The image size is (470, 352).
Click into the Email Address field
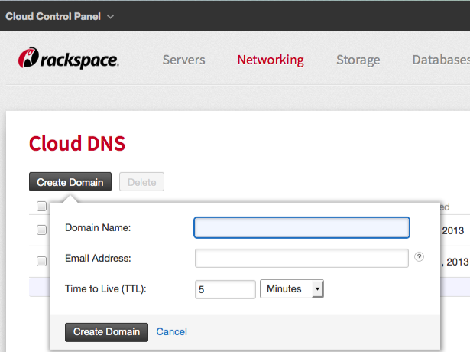pos(302,258)
